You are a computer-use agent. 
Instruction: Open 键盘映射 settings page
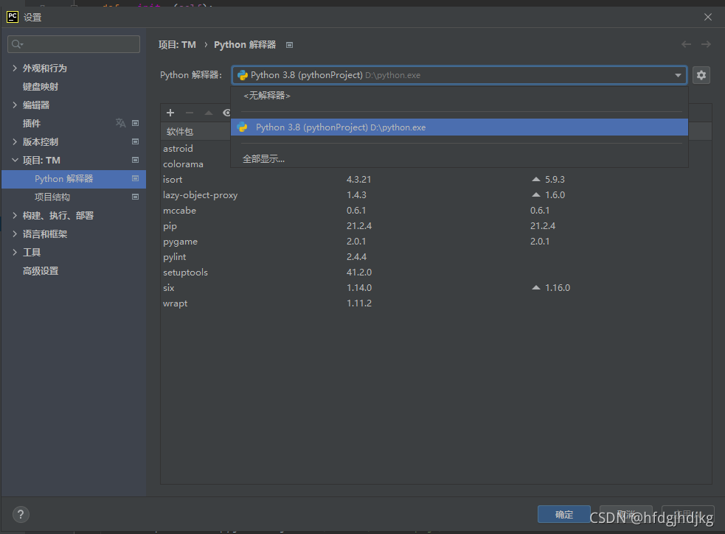41,86
